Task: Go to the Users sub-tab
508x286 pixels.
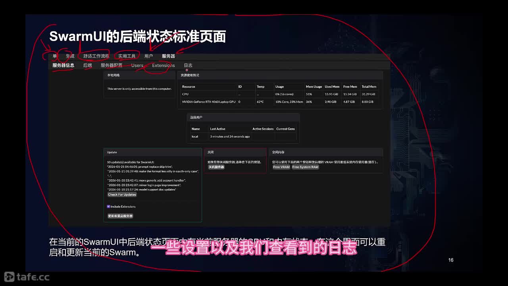Action: [x=137, y=65]
